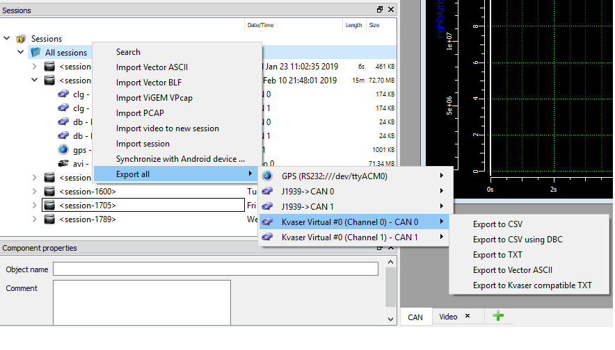Viewport: 615px width, 350px height.
Task: Undock the Sessions panel
Action: pyautogui.click(x=380, y=10)
